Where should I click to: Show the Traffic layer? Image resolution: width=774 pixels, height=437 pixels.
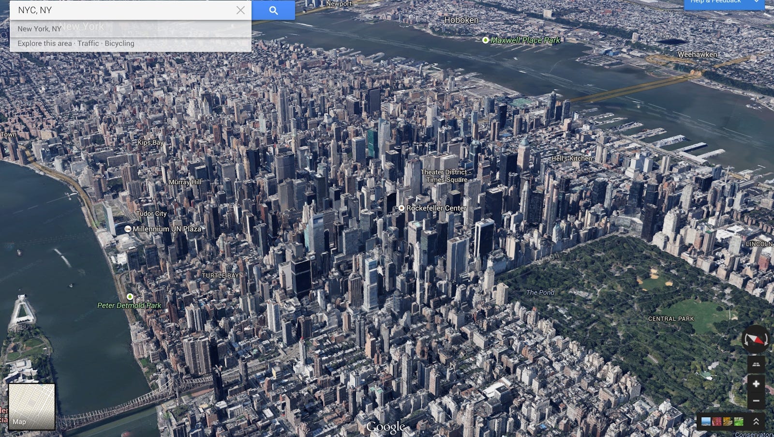click(x=88, y=44)
